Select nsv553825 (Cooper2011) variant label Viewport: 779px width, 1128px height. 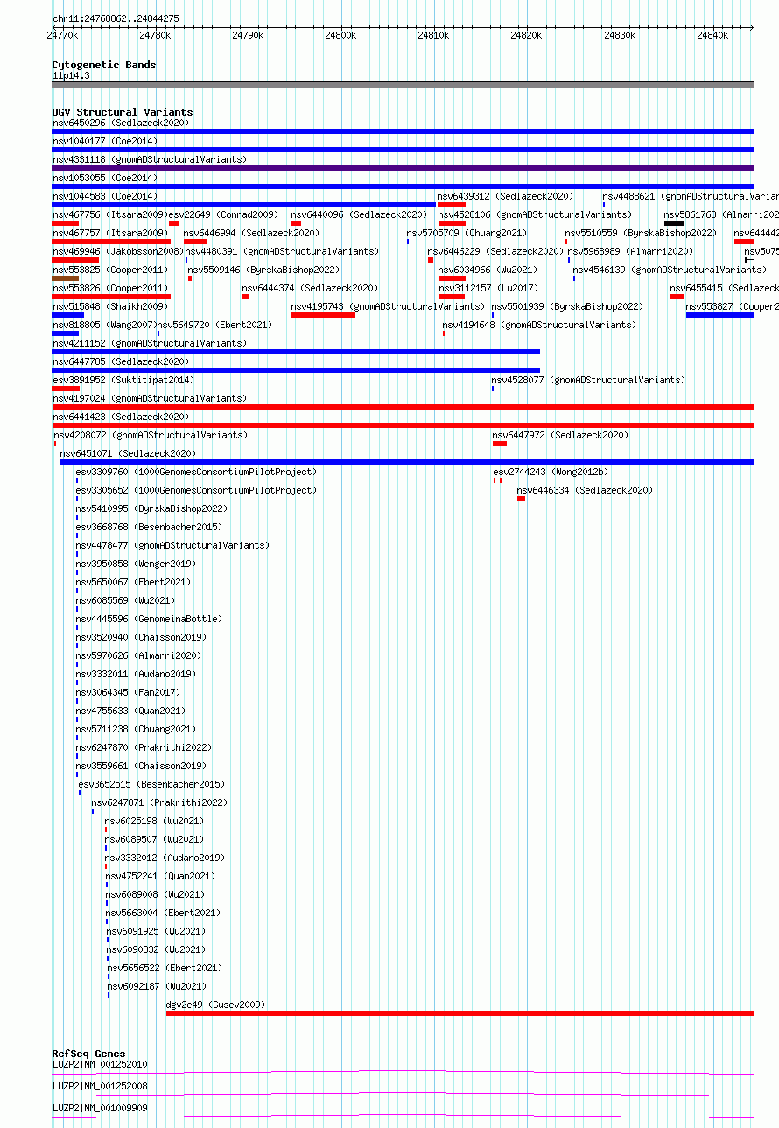tap(110, 270)
